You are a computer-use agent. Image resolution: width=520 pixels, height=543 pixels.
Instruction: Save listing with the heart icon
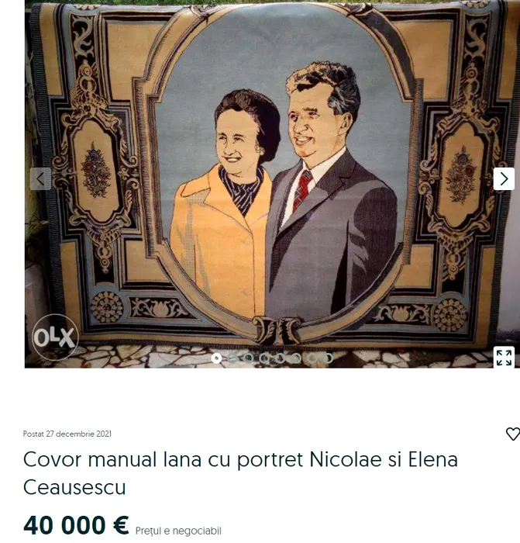[x=513, y=434]
